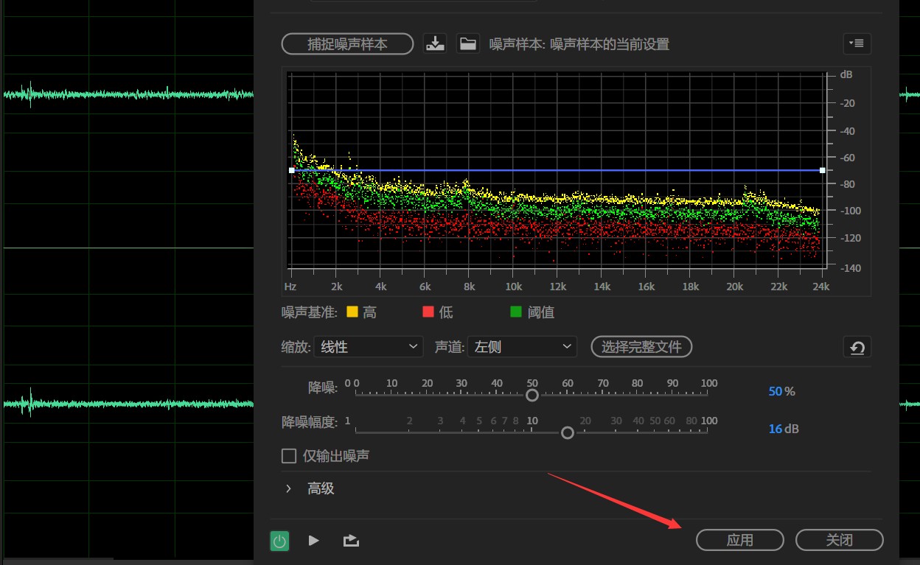Reset the noise floor curve
The height and width of the screenshot is (565, 920).
coord(857,347)
